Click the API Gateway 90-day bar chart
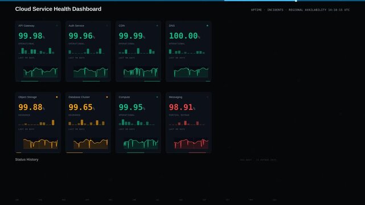 click(x=36, y=51)
